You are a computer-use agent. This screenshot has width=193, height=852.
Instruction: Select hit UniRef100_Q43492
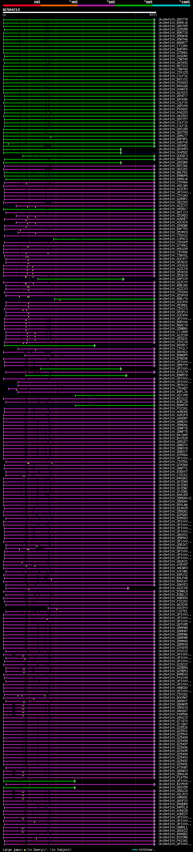point(173,63)
